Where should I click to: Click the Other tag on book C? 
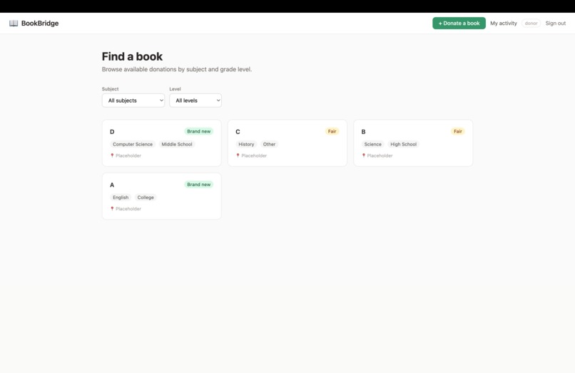click(269, 144)
